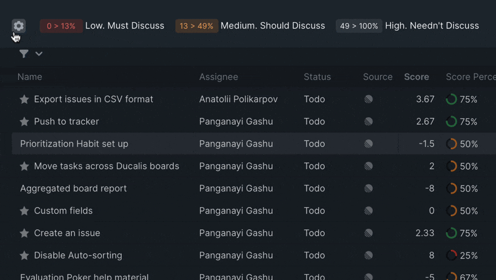Toggle star on Custom fields issue

[24, 211]
